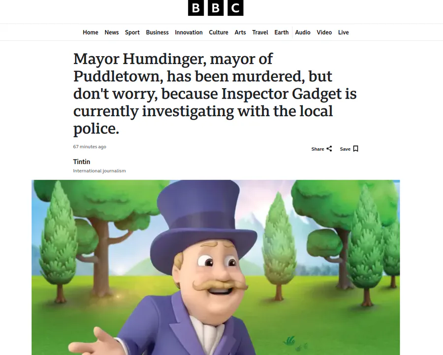Go to the Live page
Image resolution: width=443 pixels, height=355 pixels.
click(x=343, y=32)
